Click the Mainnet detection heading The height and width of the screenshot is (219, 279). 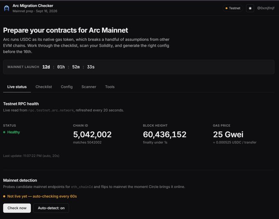20,180
